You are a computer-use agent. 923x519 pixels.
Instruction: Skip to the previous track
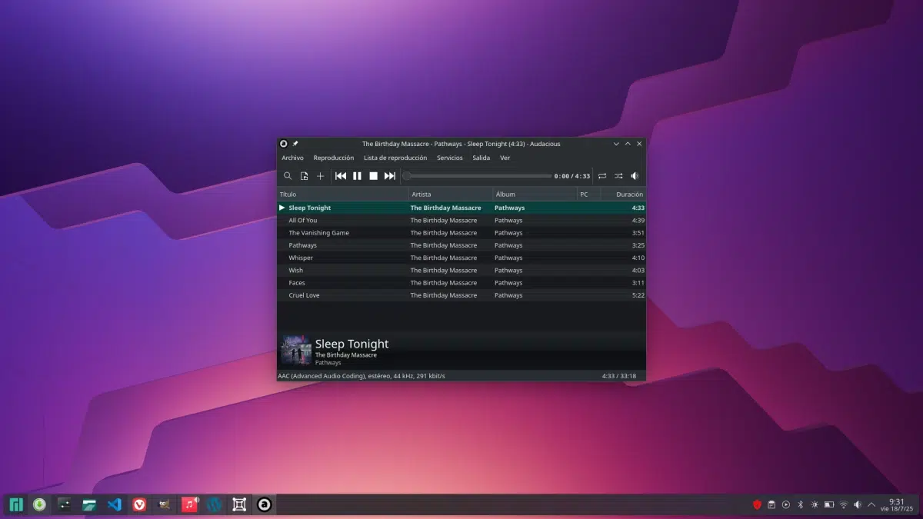(341, 176)
